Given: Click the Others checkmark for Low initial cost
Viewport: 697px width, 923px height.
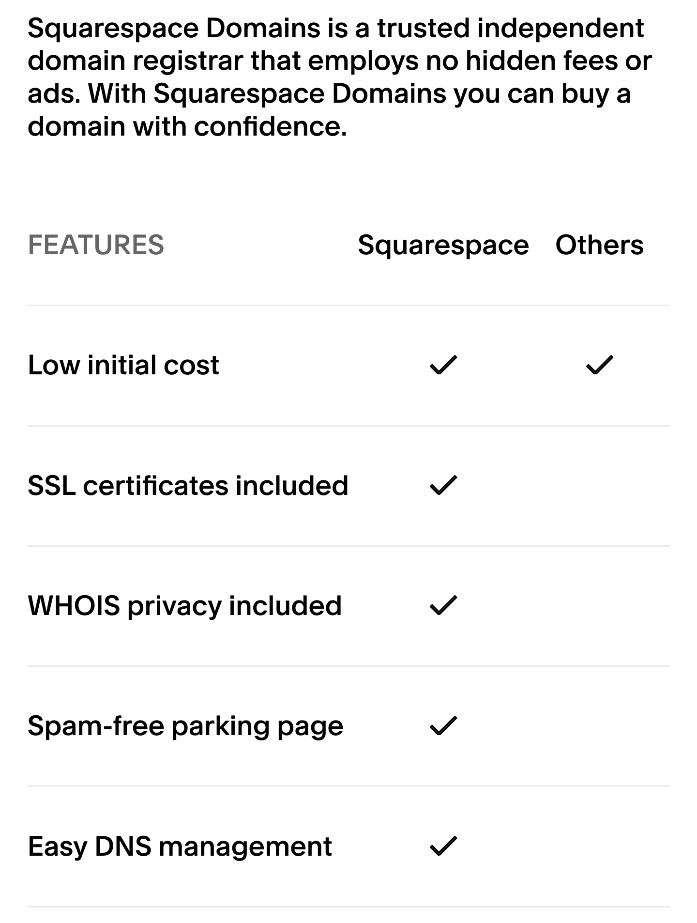Looking at the screenshot, I should point(599,365).
